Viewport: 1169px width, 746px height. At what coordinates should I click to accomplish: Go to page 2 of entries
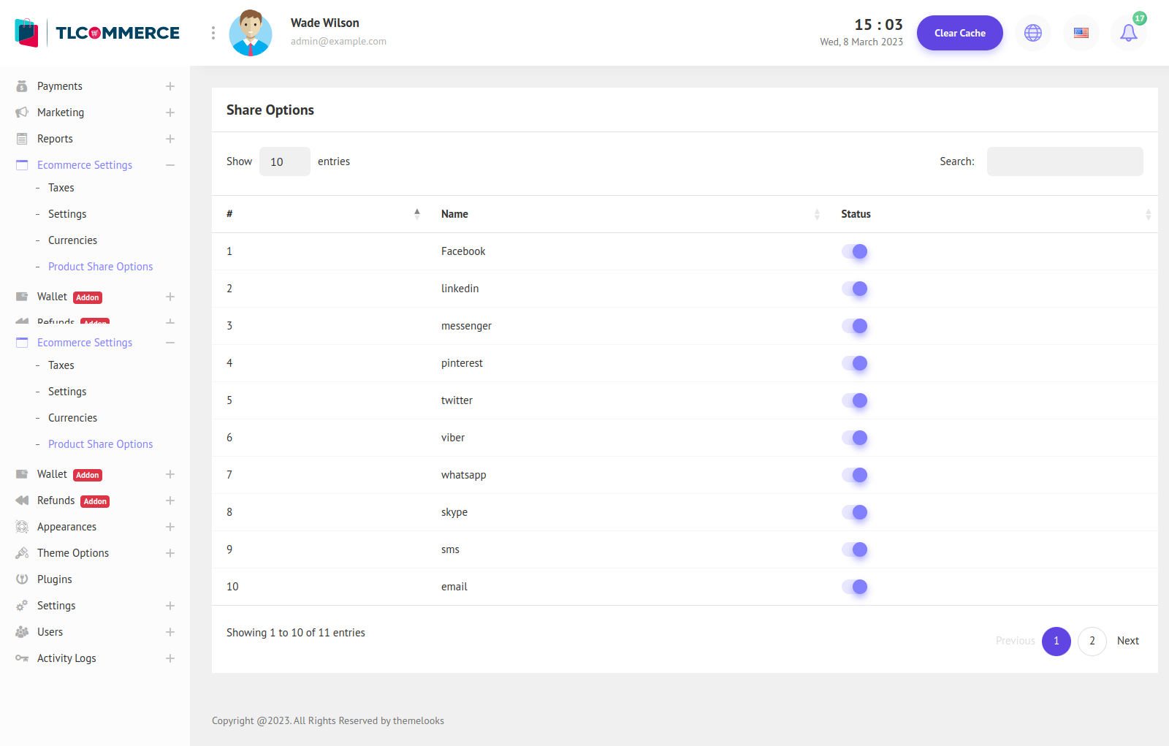tap(1092, 641)
